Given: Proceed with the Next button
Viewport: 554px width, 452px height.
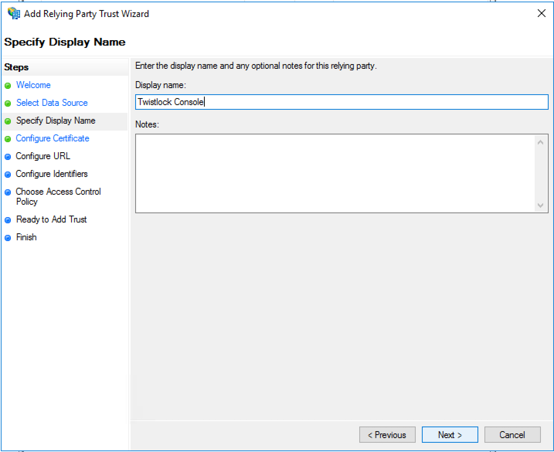Looking at the screenshot, I should tap(450, 435).
